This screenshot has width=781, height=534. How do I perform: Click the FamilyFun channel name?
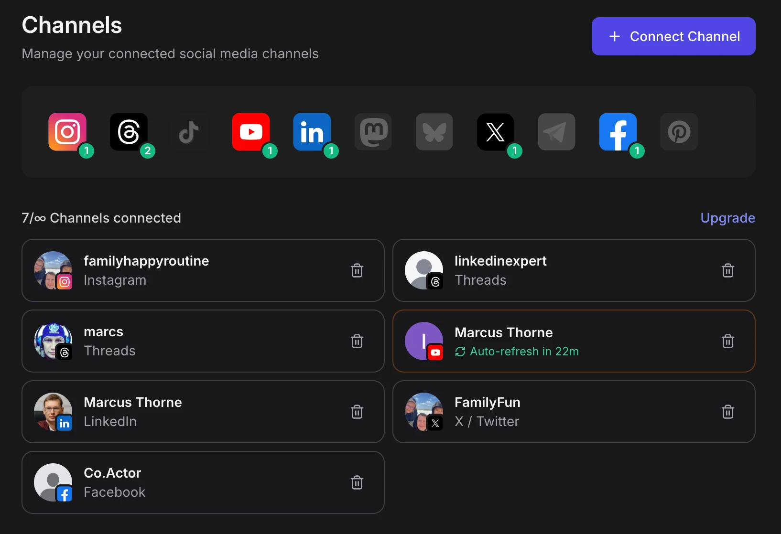(487, 402)
